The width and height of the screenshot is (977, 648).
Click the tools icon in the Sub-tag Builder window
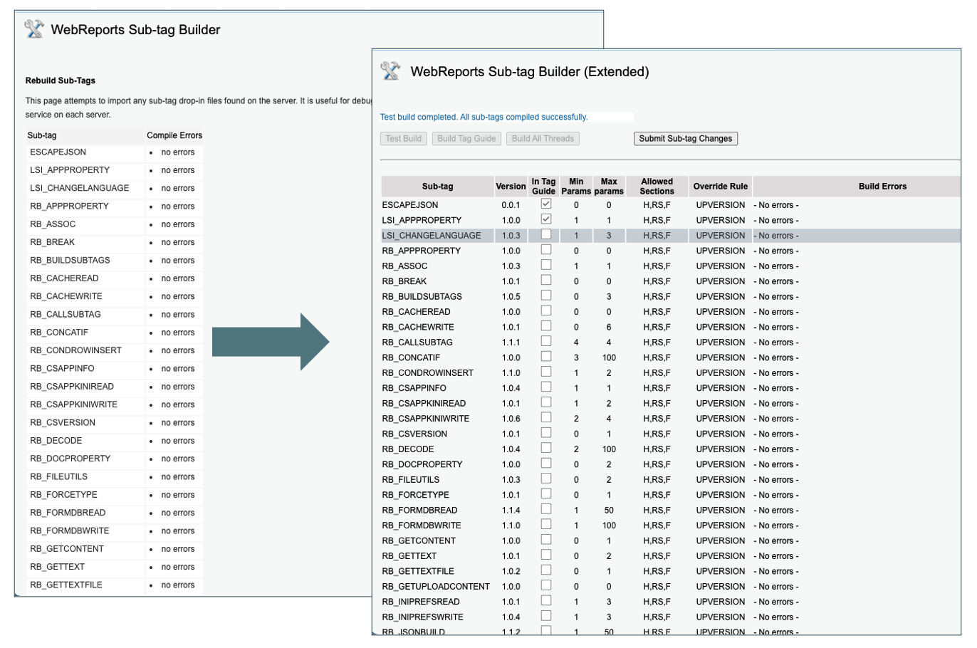34,28
